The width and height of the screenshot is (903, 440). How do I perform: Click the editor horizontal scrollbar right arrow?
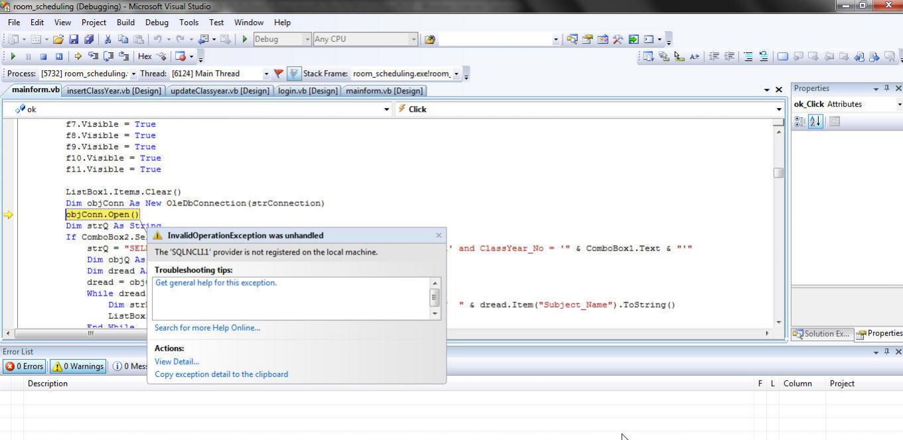(767, 333)
